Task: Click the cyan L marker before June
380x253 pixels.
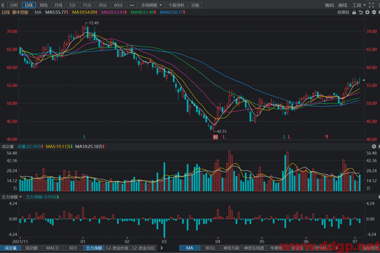Action: [x=285, y=137]
